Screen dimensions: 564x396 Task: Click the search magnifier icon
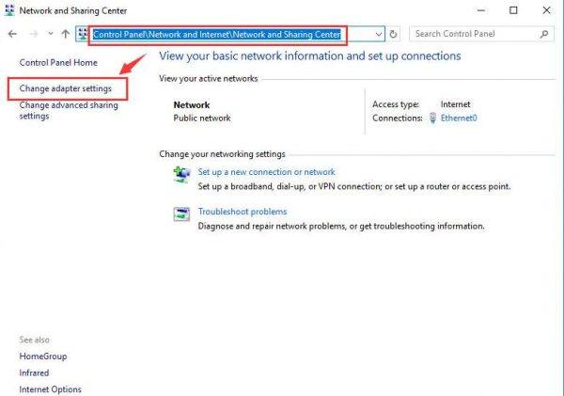click(x=544, y=34)
